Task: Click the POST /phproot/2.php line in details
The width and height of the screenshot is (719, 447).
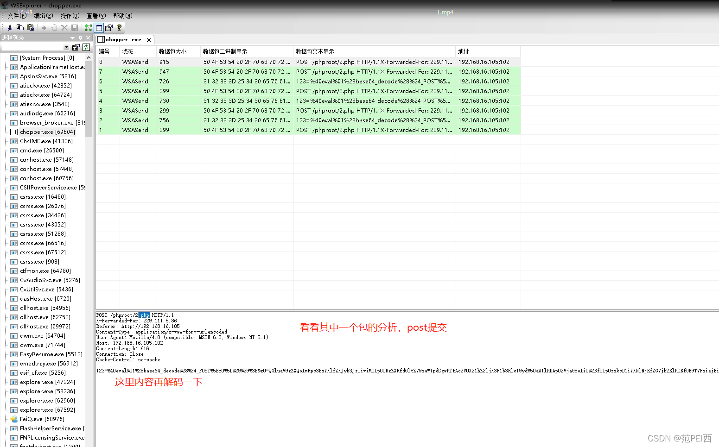Action: point(135,315)
